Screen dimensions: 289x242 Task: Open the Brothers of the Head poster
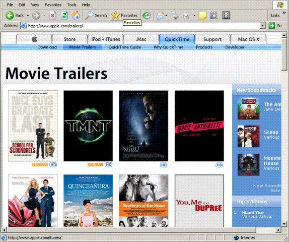click(x=143, y=201)
